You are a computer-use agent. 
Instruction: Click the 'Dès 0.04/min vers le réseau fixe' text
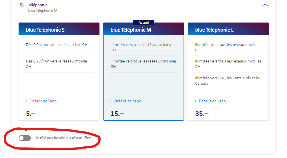57,45
